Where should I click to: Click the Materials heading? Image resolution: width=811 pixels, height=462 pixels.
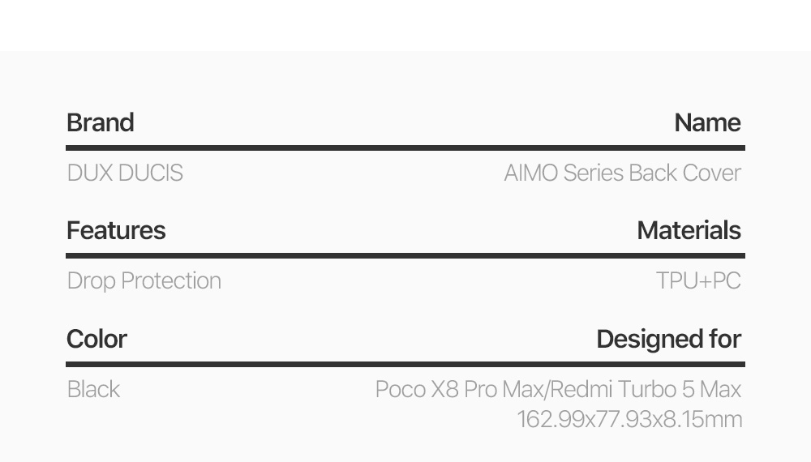[689, 230]
